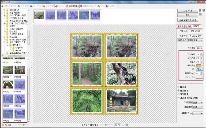Open the 작은 사진 크기에 맞춤 dropdown
Image resolution: width=206 pixels, height=128 pixels.
[190, 40]
